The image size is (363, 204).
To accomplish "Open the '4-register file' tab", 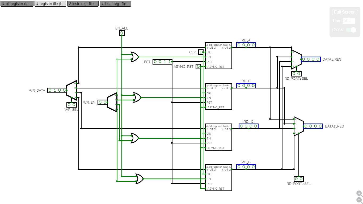I will click(50, 4).
